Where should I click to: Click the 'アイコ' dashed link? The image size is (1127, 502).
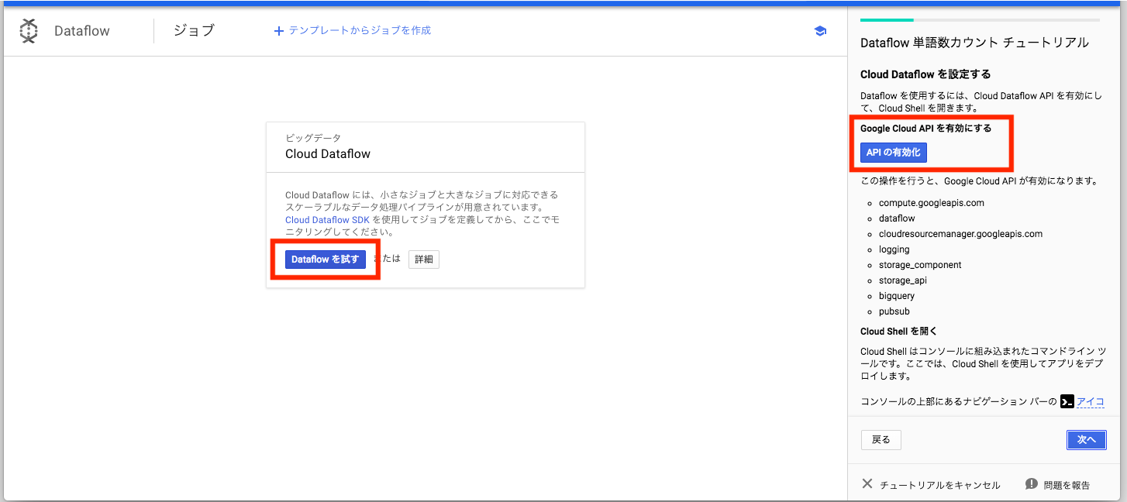1091,401
